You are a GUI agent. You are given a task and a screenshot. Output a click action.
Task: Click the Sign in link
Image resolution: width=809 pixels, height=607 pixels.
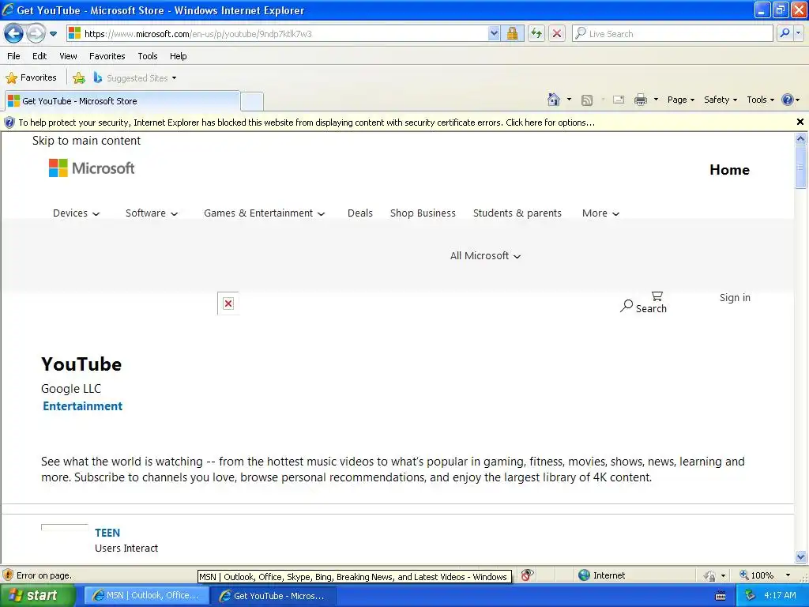click(735, 297)
